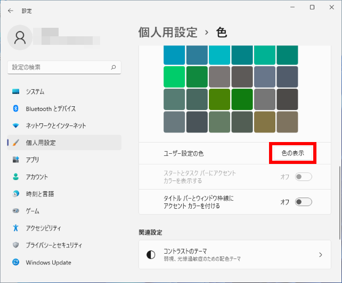Click the 色の表示 button
342x283 pixels.
[292, 153]
